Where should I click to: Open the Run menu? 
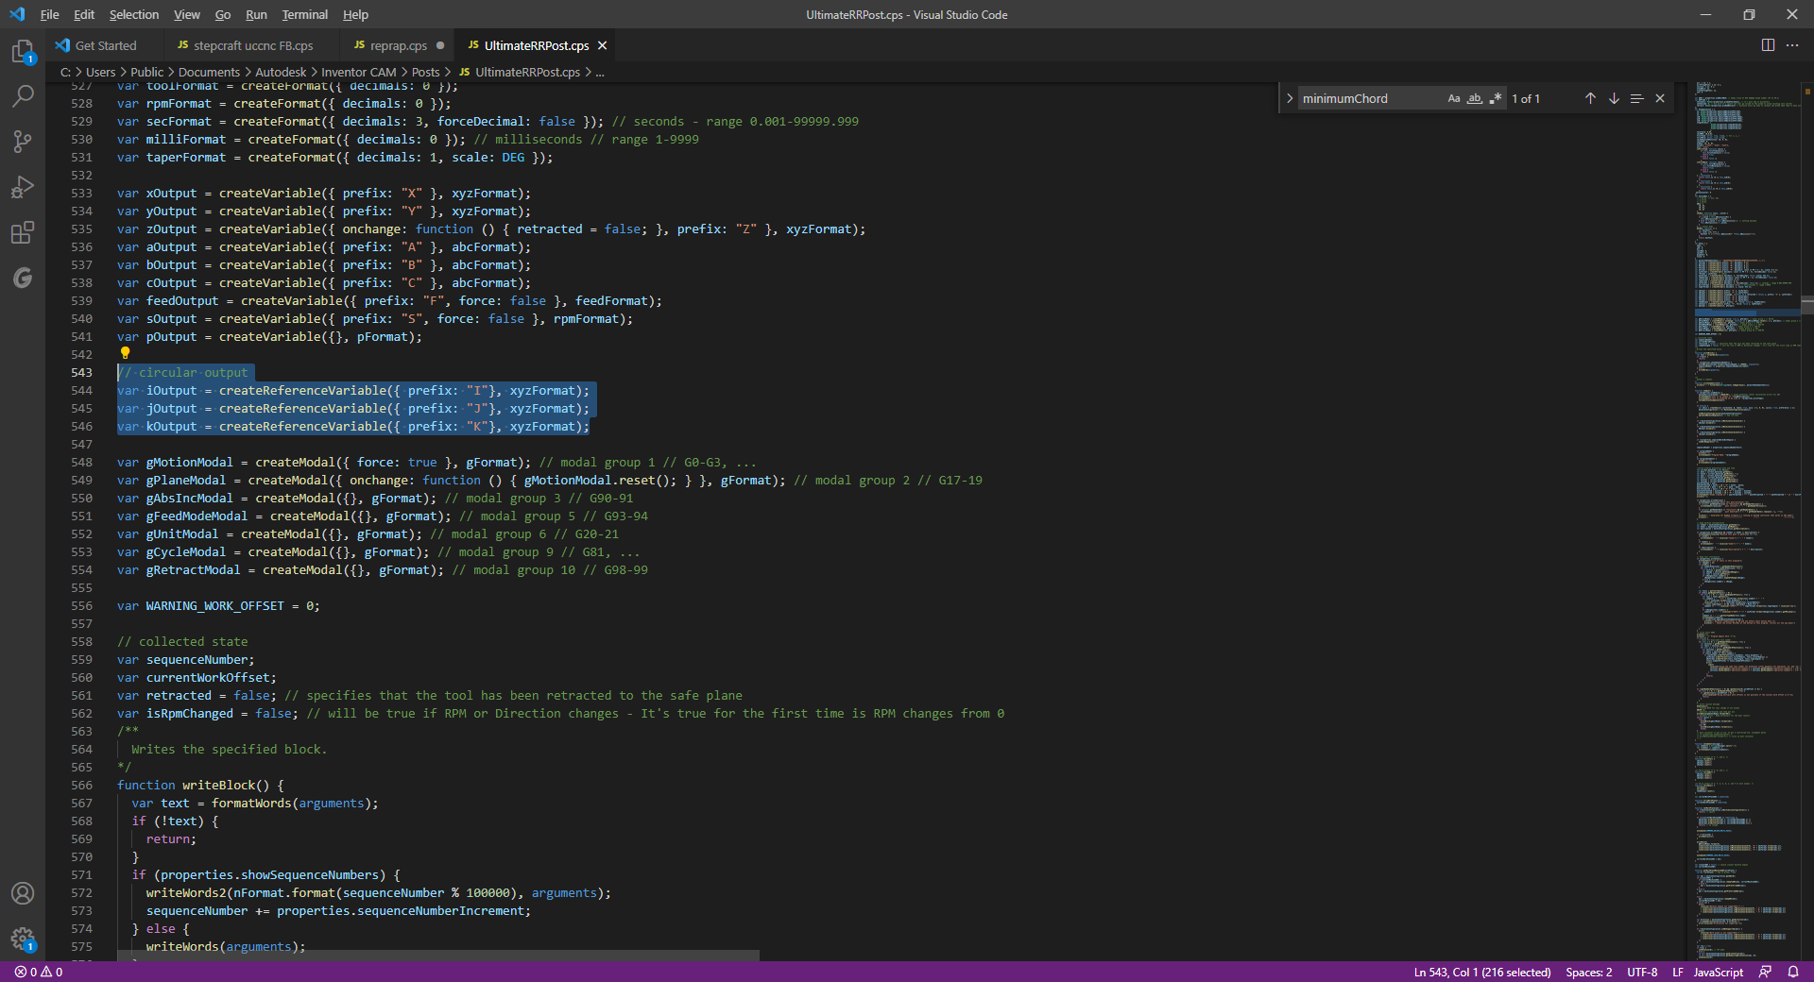pyautogui.click(x=256, y=14)
